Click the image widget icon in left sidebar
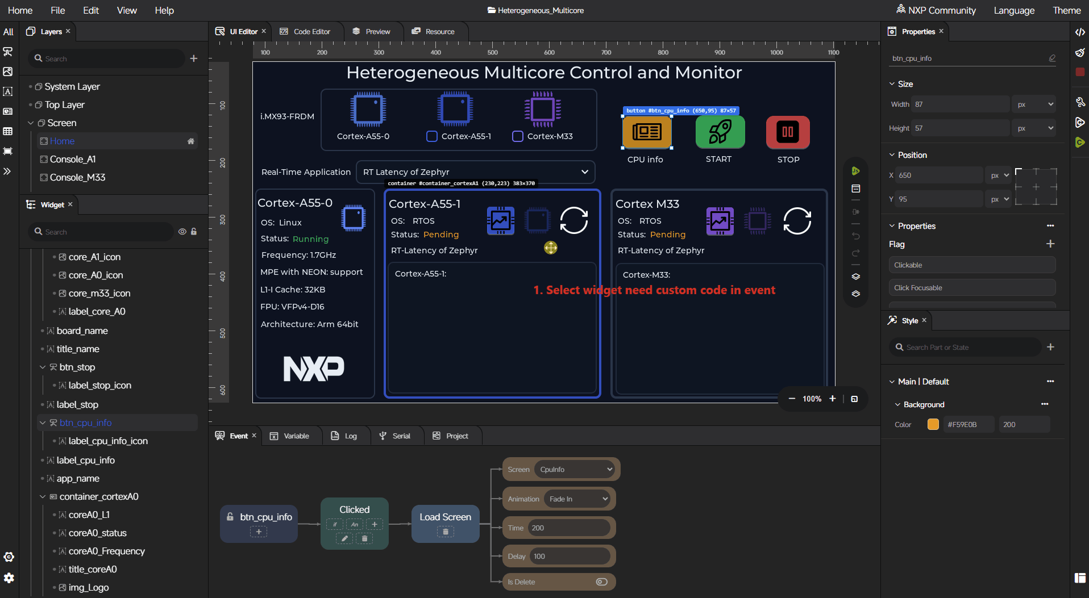1089x598 pixels. tap(8, 72)
